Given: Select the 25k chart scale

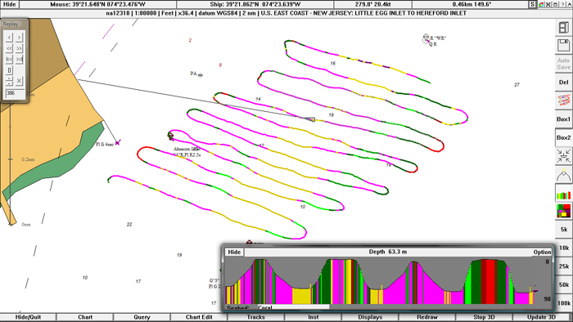Looking at the screenshot, I should (563, 266).
